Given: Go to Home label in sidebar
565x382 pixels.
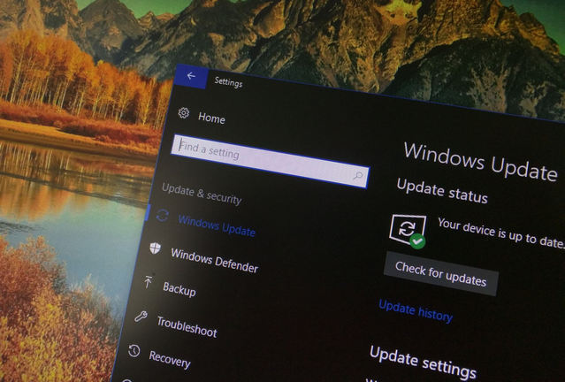Looking at the screenshot, I should click(211, 118).
